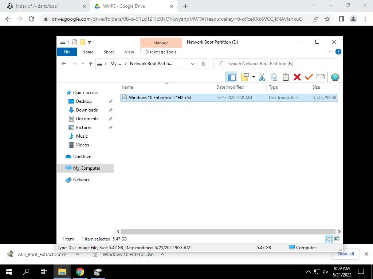This screenshot has height=279, width=373.
Task: Click the Search Network Boot Partition field
Action: [275, 64]
